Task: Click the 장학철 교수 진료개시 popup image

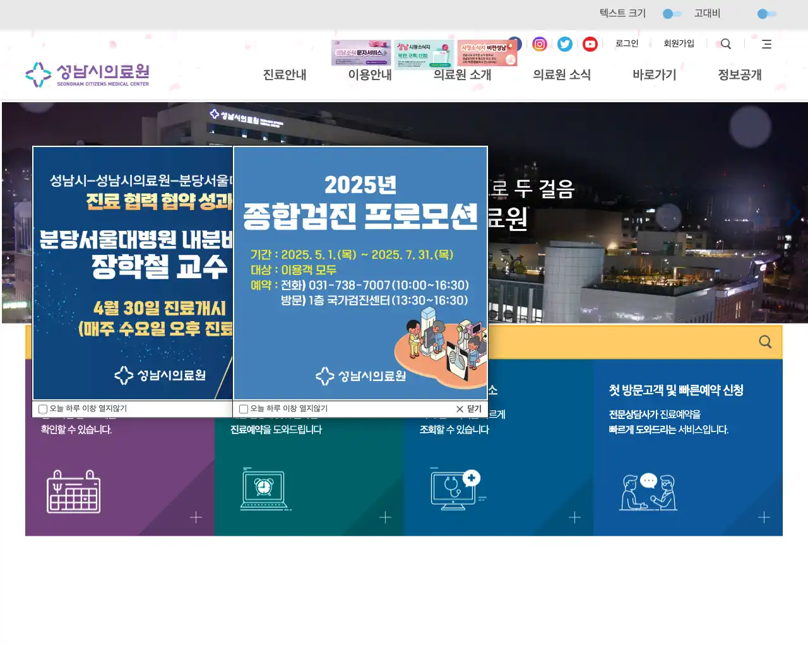Action: click(x=133, y=273)
